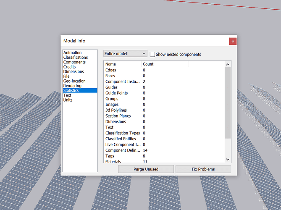Select the Live Component I... row
Viewport: 281px width, 210px height.
(x=164, y=144)
